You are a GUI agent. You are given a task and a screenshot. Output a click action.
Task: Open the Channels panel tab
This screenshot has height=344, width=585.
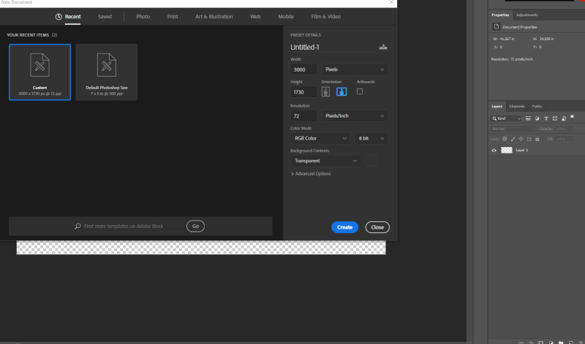tap(517, 107)
